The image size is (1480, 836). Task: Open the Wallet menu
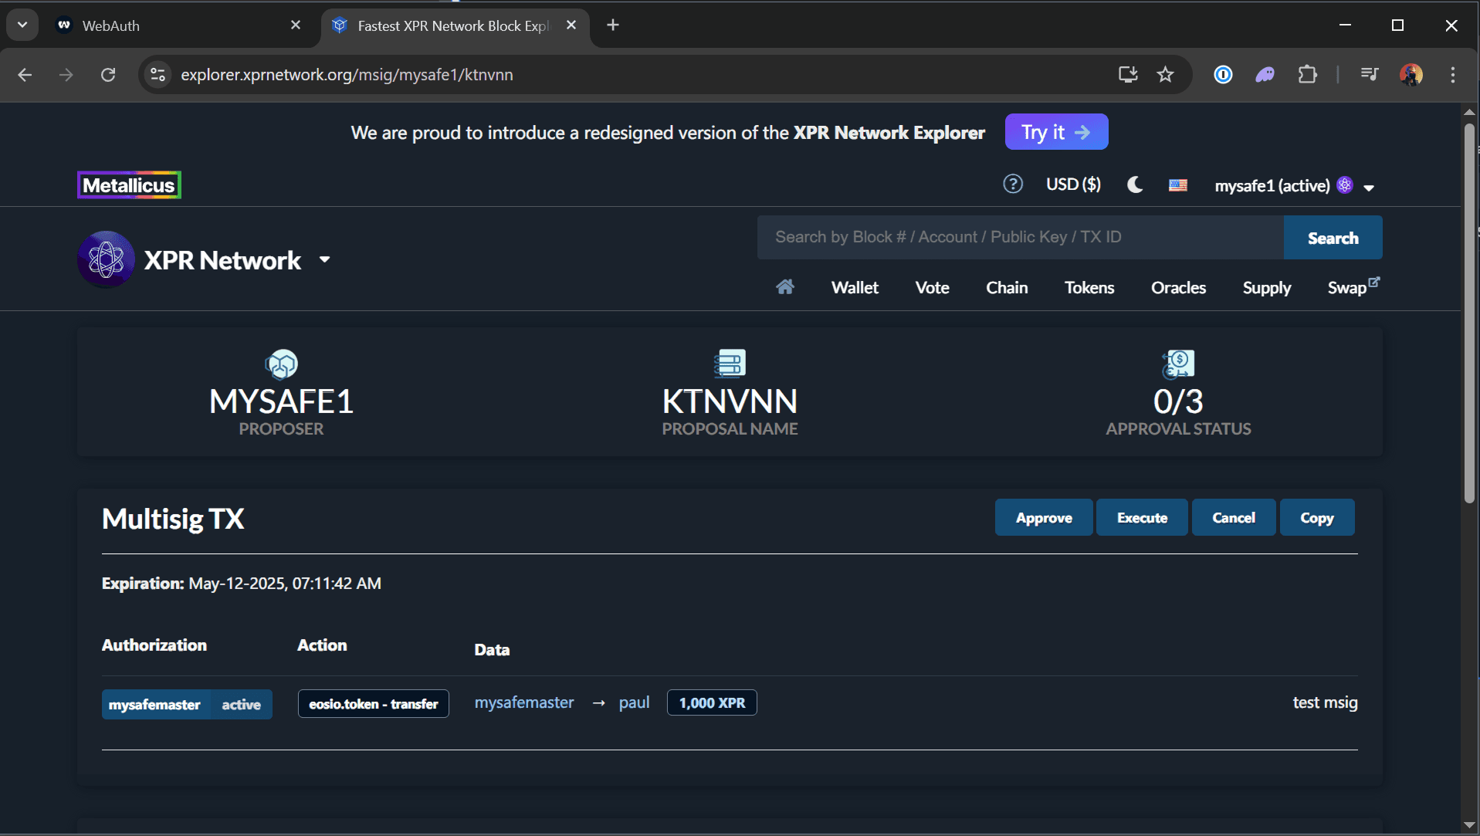855,288
